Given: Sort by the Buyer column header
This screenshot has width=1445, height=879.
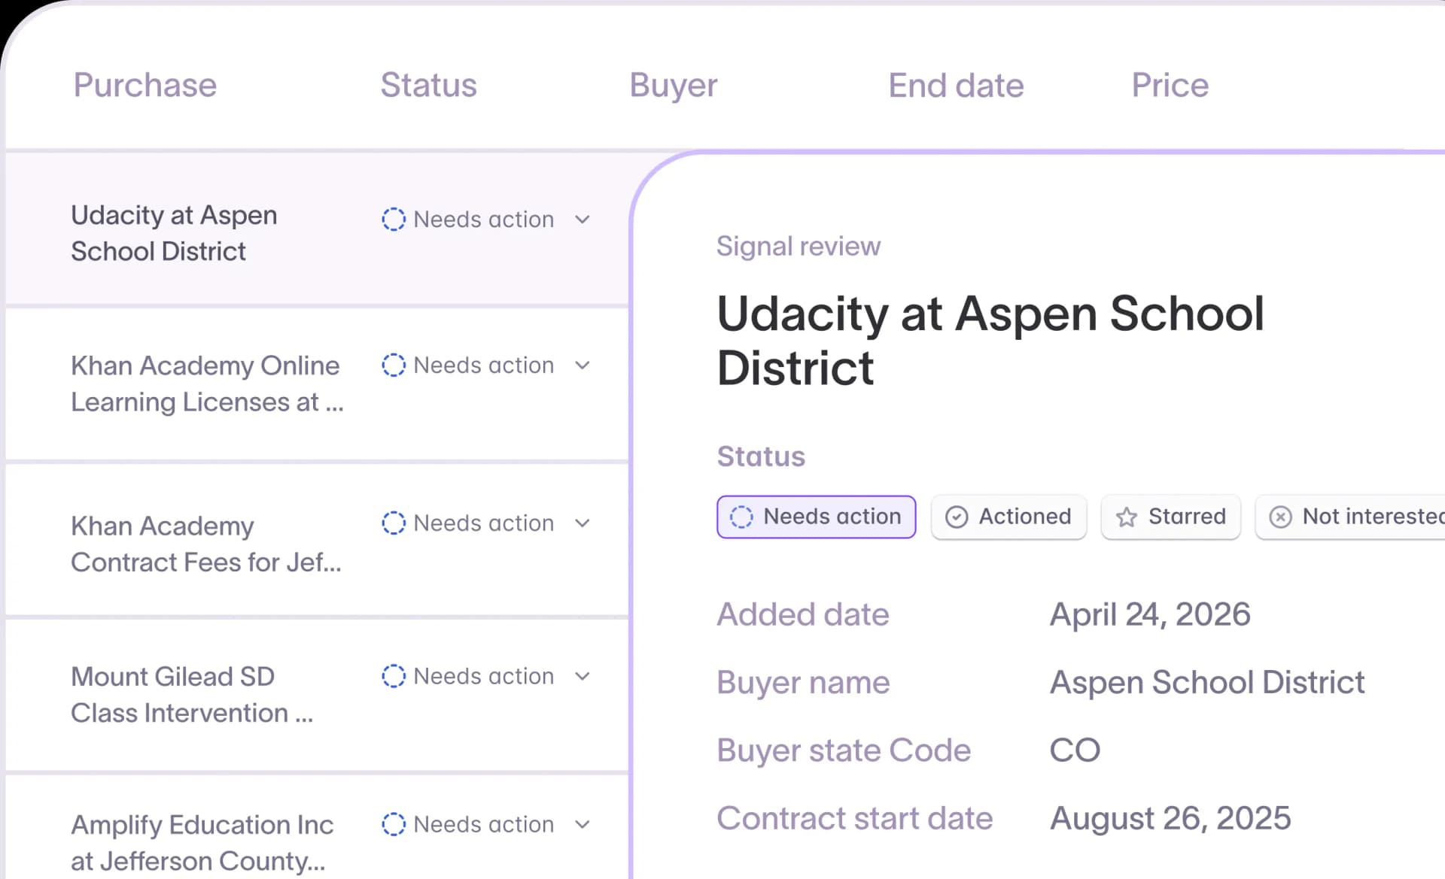Looking at the screenshot, I should [x=673, y=86].
